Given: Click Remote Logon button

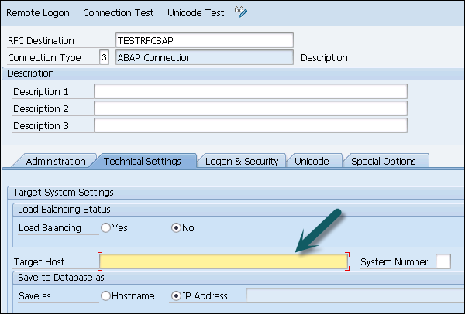Looking at the screenshot, I should tap(38, 13).
